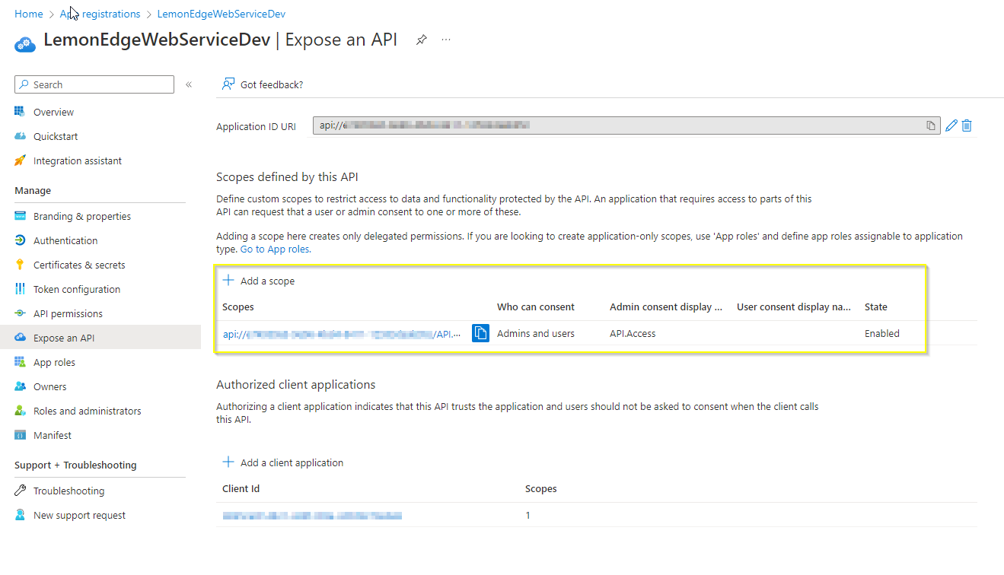1004x575 pixels.
Task: Open the more options ellipsis menu
Action: [x=445, y=40]
